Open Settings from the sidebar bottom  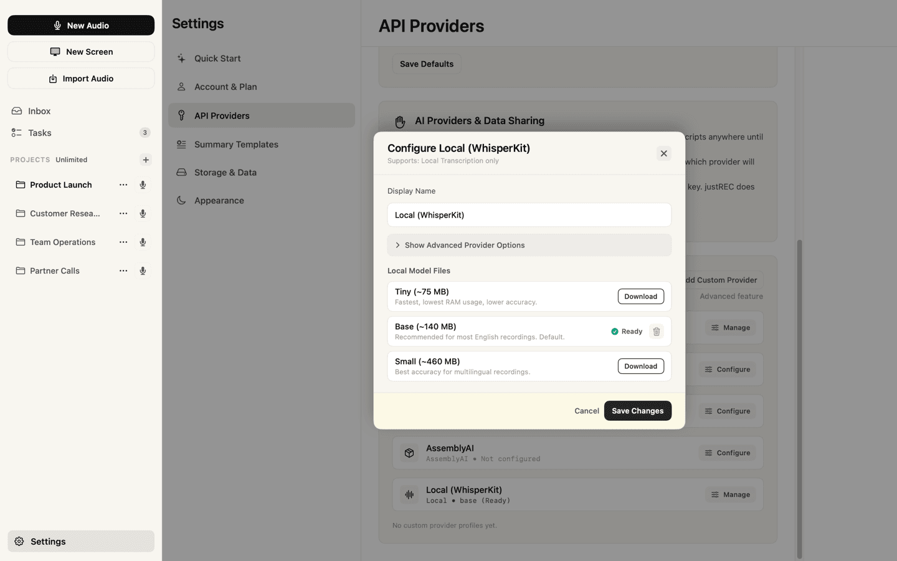[81, 541]
